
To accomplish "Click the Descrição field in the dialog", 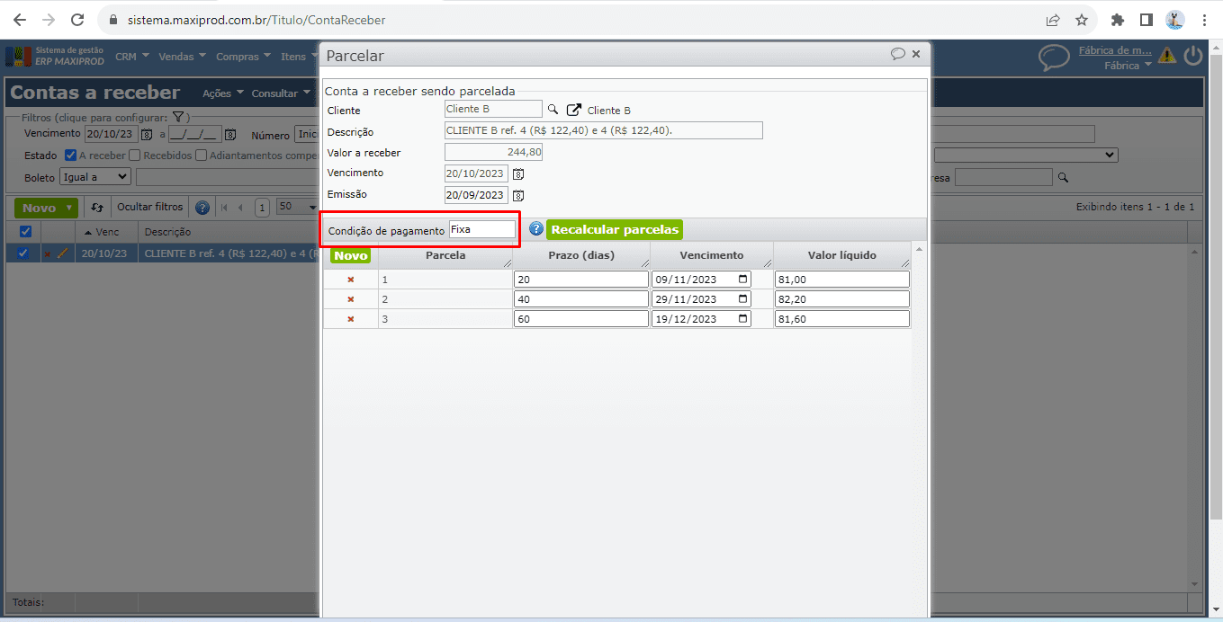I will [604, 130].
